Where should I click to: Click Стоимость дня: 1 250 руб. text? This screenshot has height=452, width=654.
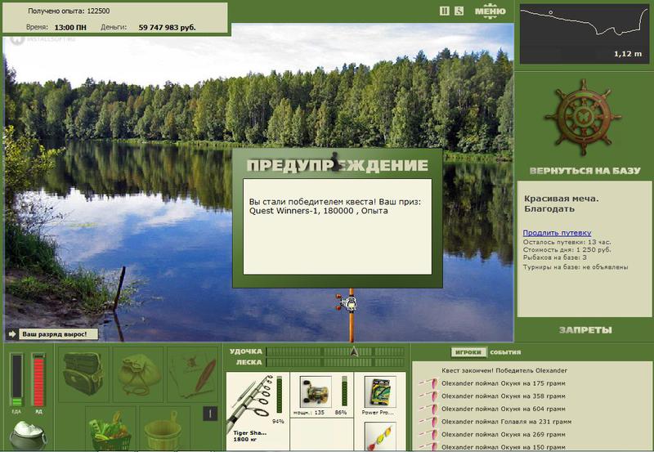click(x=567, y=250)
